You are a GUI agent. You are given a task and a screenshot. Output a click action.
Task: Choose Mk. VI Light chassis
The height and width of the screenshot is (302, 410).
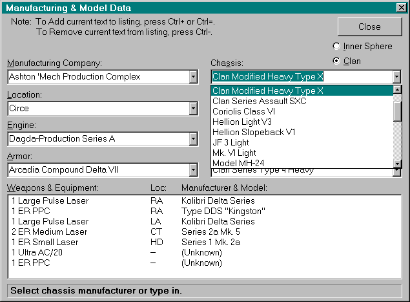coord(302,153)
